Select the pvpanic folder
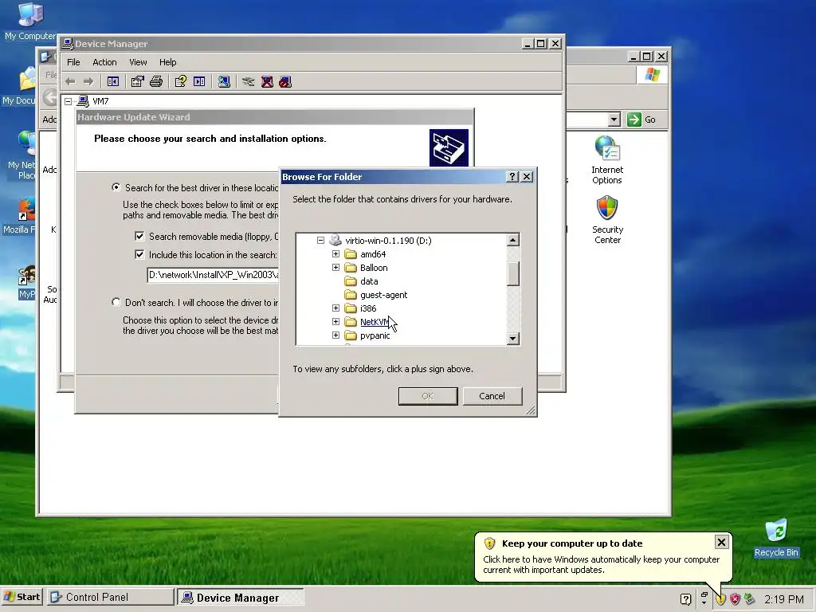Screen dimensions: 816x612 (375, 335)
